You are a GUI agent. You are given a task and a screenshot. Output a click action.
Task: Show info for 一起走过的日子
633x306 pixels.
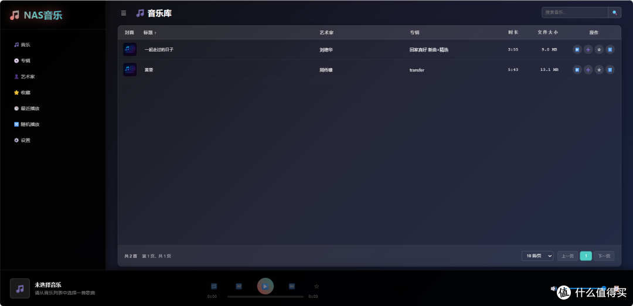tap(610, 50)
